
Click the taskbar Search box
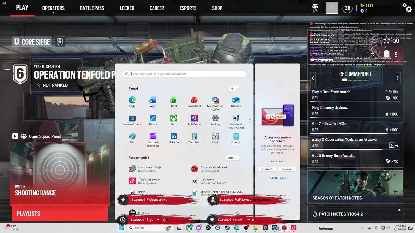coord(150,228)
